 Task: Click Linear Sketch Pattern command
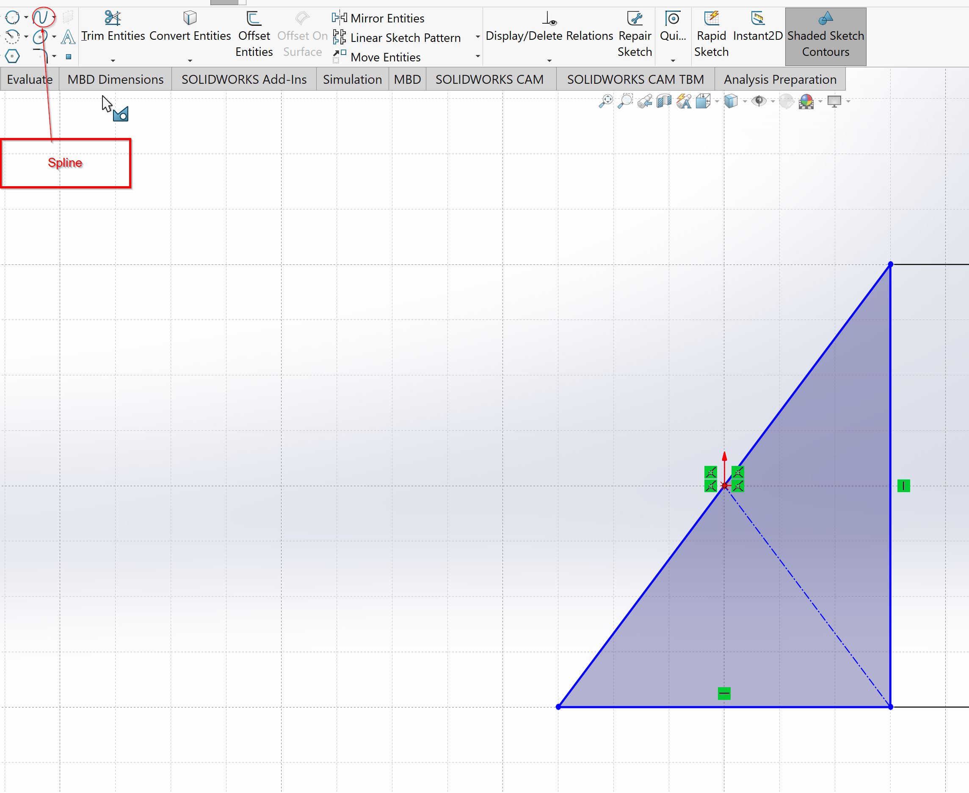[397, 38]
